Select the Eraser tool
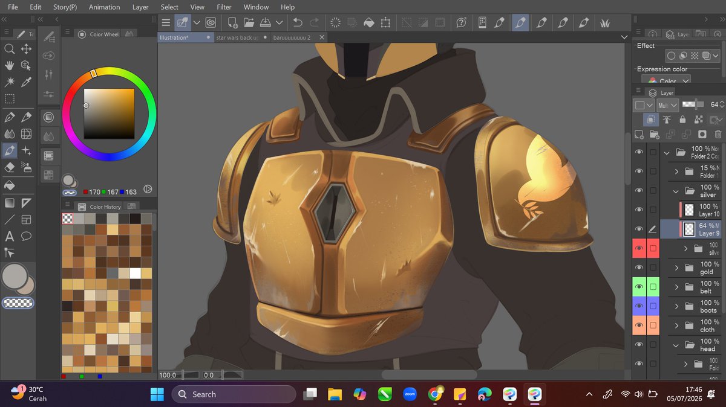The height and width of the screenshot is (407, 726). pyautogui.click(x=9, y=167)
